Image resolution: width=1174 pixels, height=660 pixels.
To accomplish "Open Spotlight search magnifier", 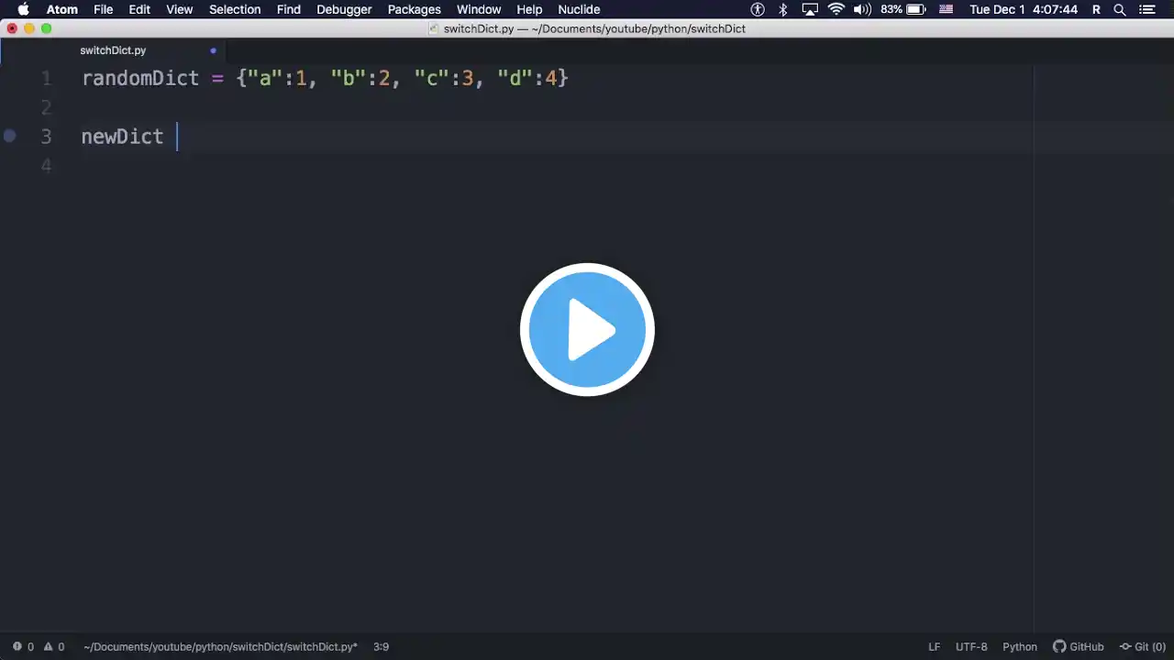I will point(1120,9).
